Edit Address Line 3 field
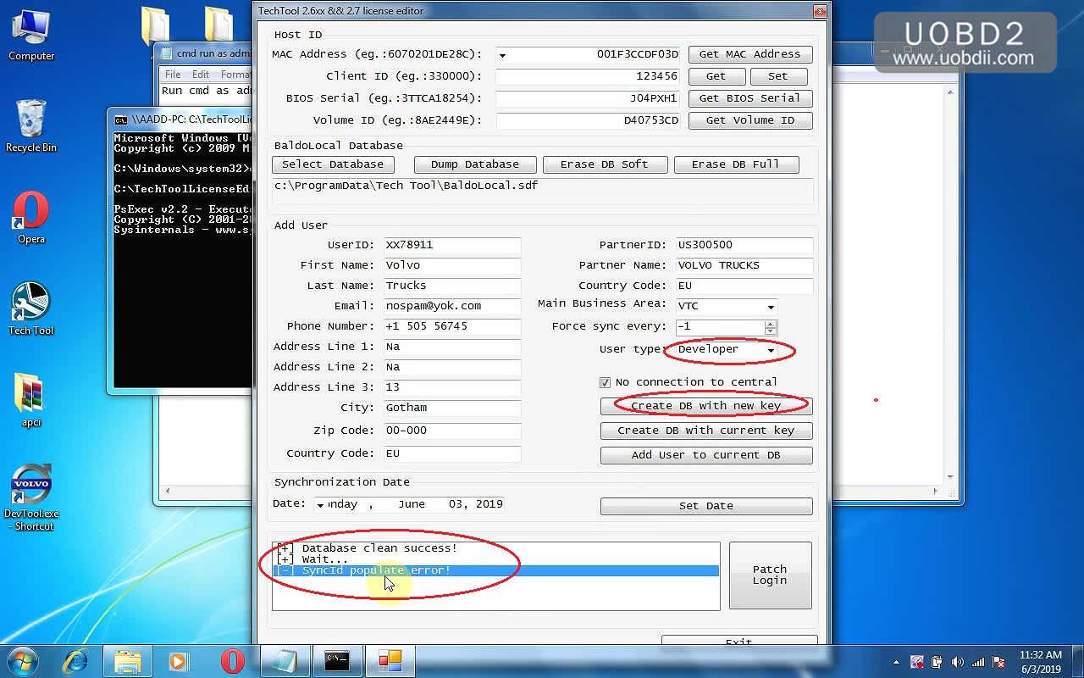 pyautogui.click(x=452, y=387)
